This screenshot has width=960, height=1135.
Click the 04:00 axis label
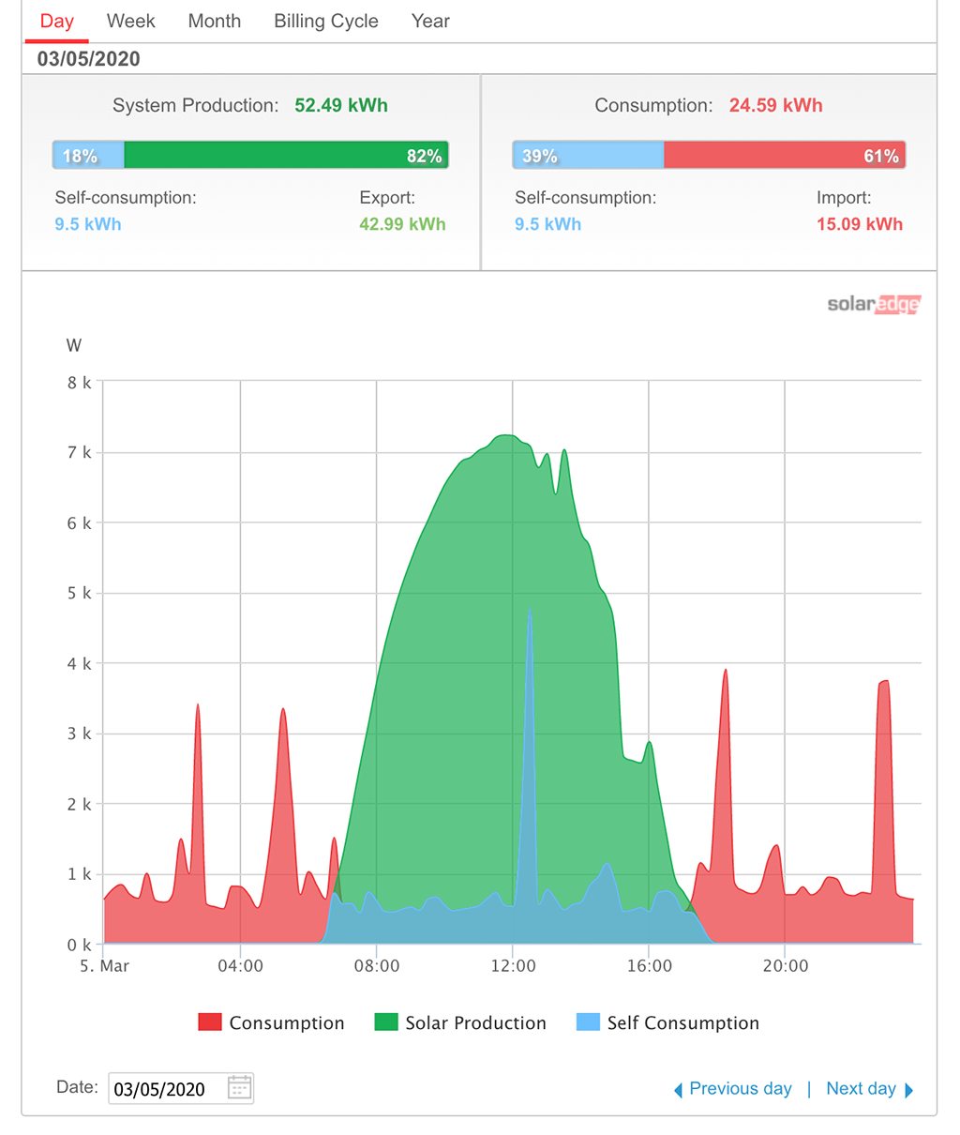pyautogui.click(x=241, y=966)
